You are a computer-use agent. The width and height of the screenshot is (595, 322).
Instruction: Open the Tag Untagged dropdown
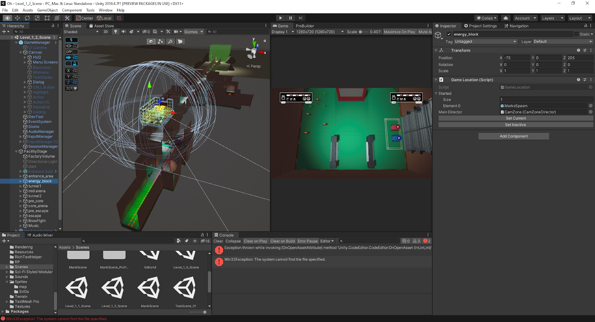click(x=485, y=42)
